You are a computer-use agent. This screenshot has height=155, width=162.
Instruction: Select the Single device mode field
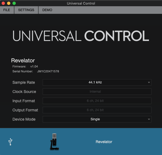tap(97, 119)
